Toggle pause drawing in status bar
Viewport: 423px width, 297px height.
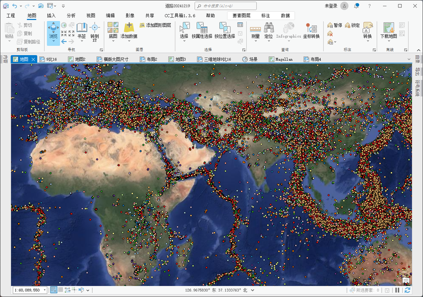tap(397, 290)
